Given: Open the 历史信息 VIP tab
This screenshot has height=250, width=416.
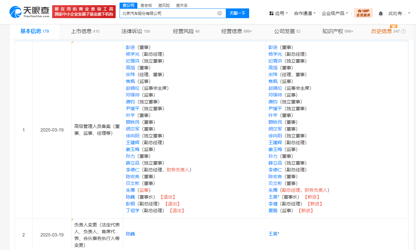Looking at the screenshot, I should pos(386,31).
